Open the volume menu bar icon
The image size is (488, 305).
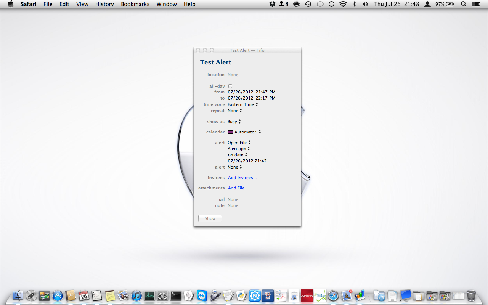[x=365, y=4]
